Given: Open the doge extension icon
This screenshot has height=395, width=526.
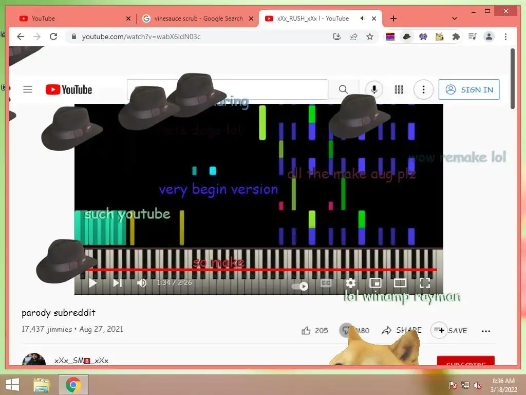Looking at the screenshot, I should (x=440, y=37).
